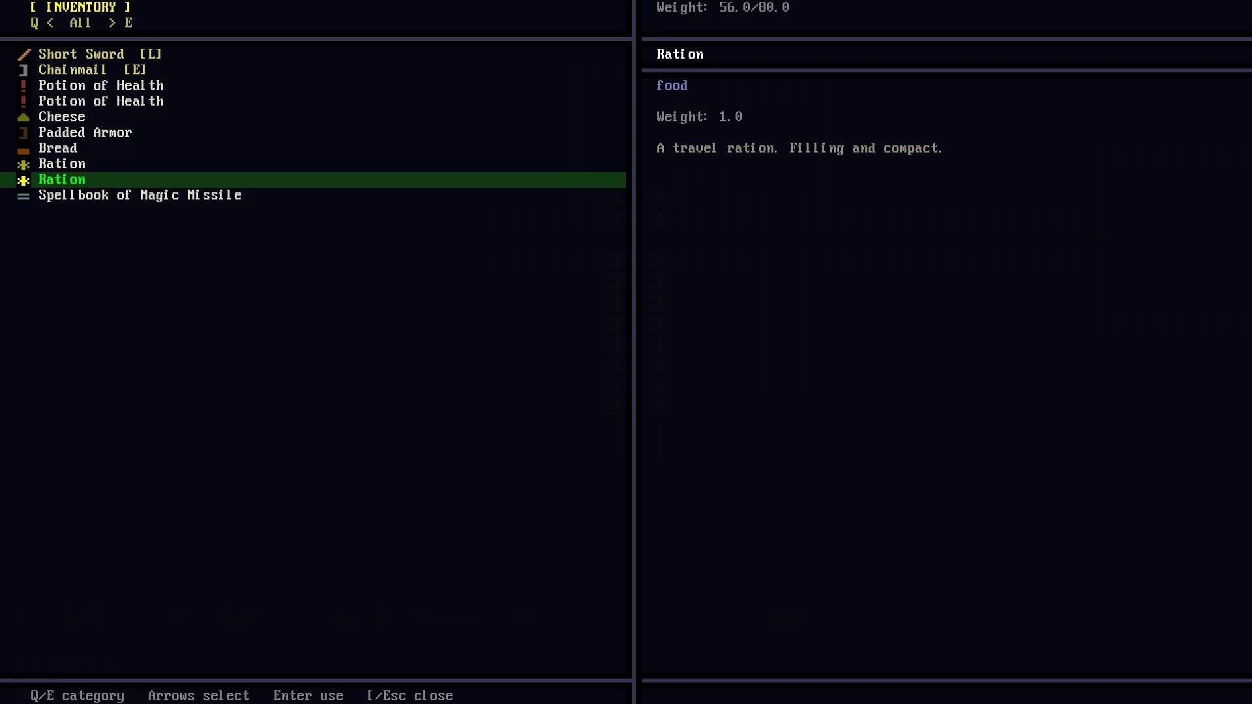Click the first Potion of Health icon
Viewport: 1252px width, 704px height.
(23, 86)
